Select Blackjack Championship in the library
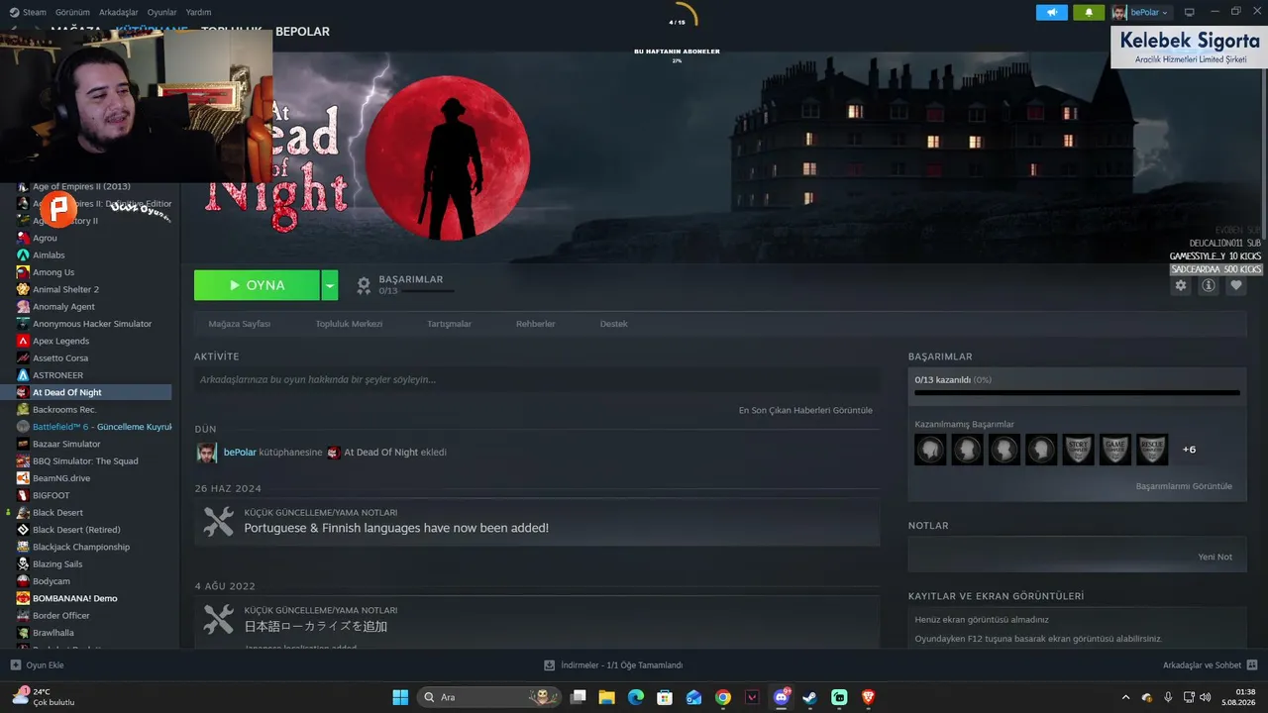 (81, 547)
